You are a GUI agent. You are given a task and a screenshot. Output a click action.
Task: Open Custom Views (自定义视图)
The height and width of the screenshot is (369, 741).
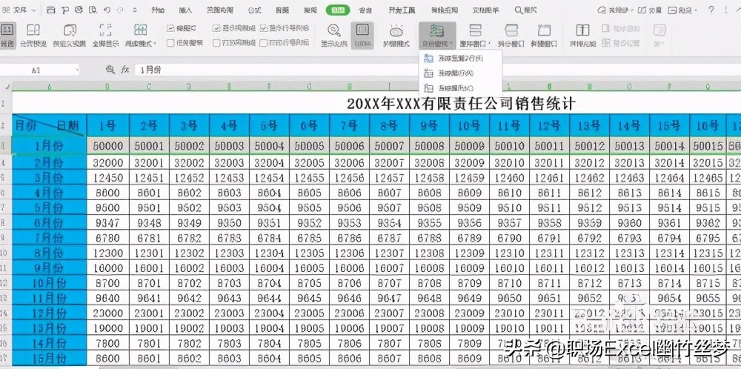click(70, 35)
